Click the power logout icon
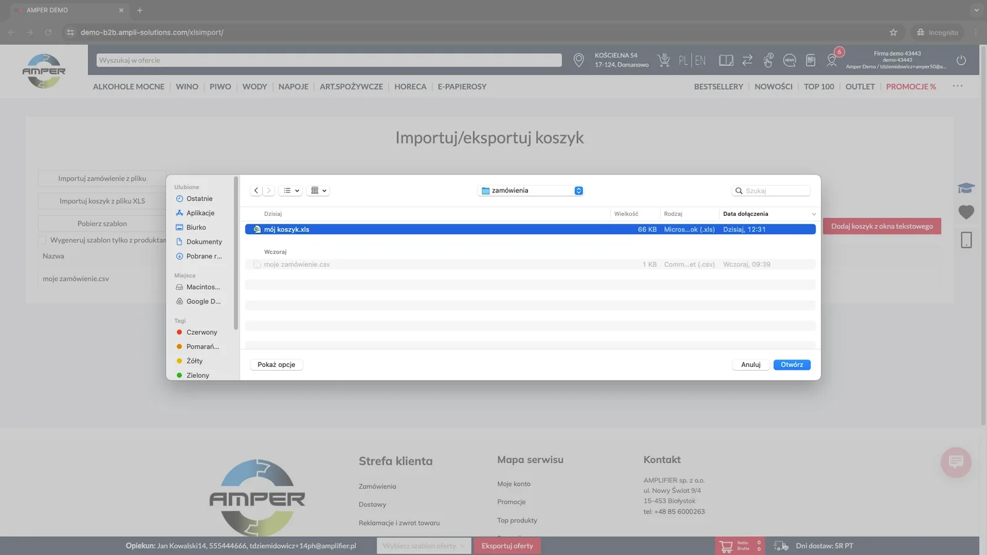Image resolution: width=987 pixels, height=555 pixels. click(x=961, y=60)
